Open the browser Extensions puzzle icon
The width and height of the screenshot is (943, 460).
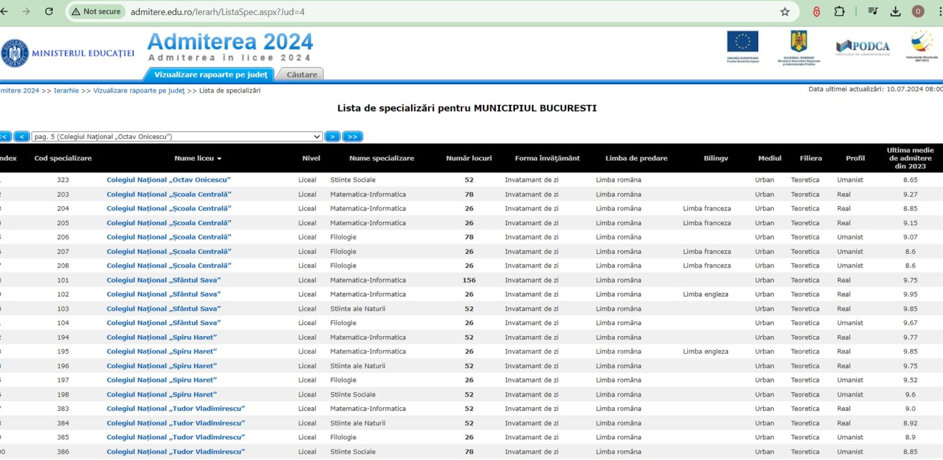(x=839, y=11)
